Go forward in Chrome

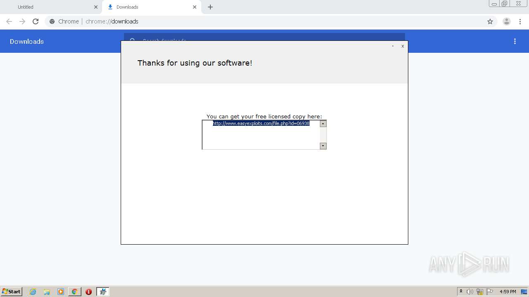22,21
